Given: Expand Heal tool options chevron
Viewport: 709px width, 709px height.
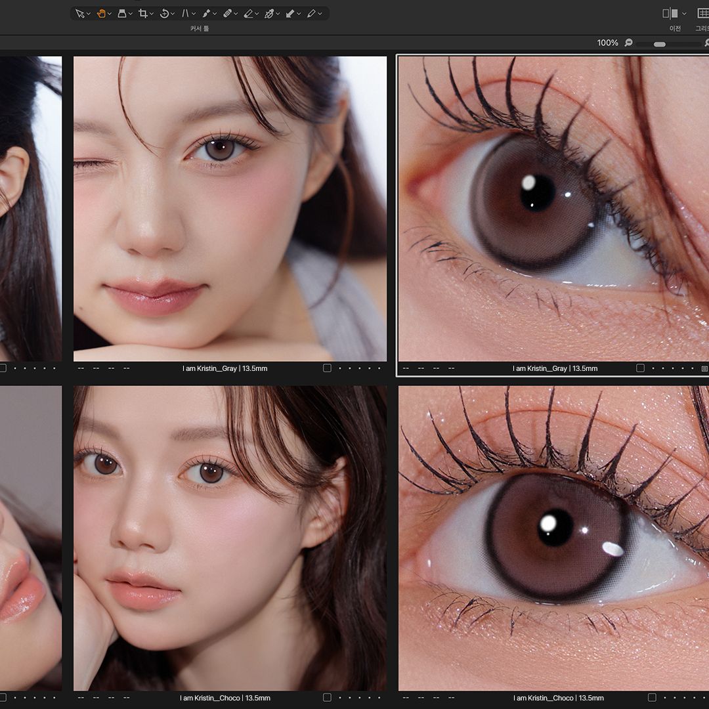Looking at the screenshot, I should pos(236,14).
